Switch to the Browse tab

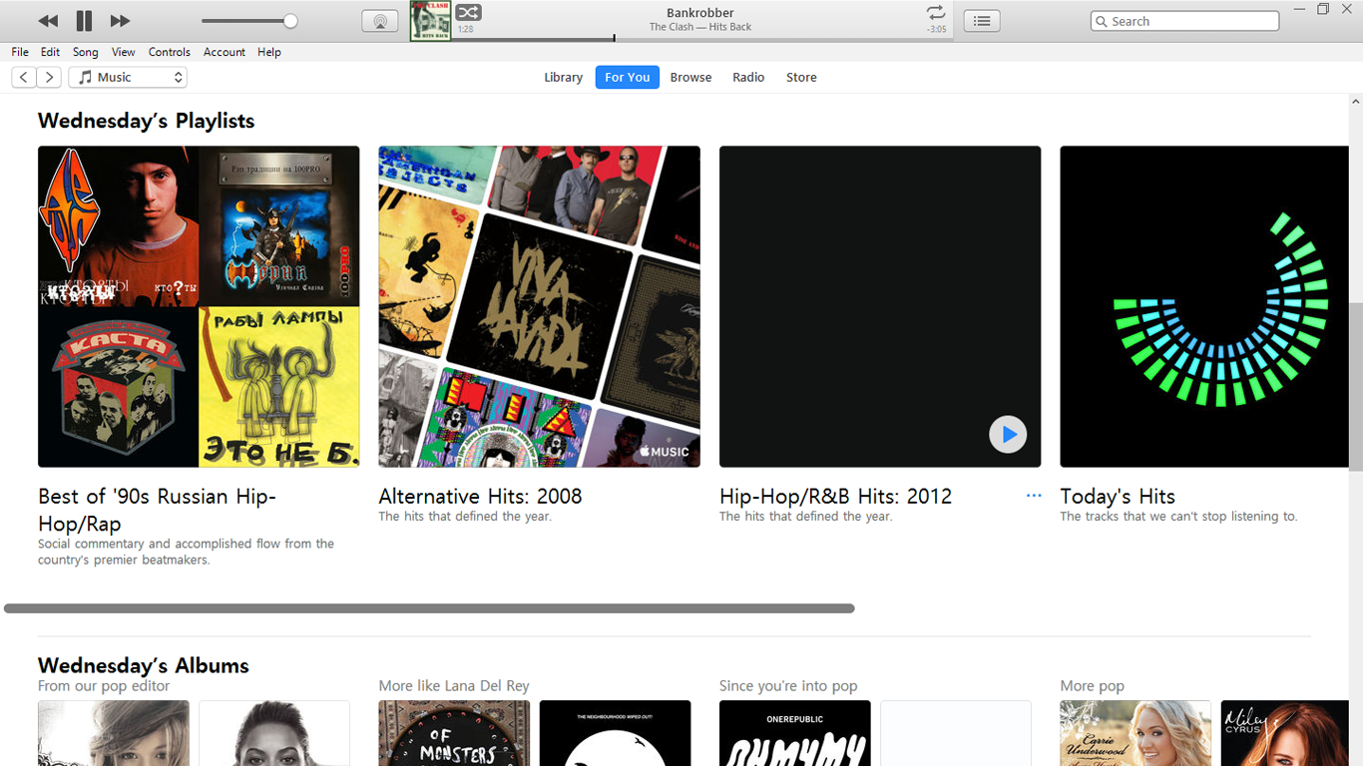click(690, 77)
